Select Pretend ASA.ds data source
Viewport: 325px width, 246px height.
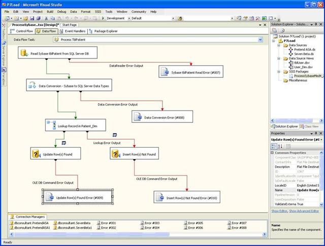302,50
